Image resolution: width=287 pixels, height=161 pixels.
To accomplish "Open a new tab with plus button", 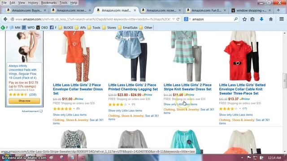I will pos(278,10).
